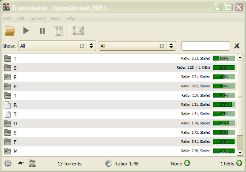Screen dimensions: 246x172
Task: Click the torrent name search field
Action: coord(206,46)
